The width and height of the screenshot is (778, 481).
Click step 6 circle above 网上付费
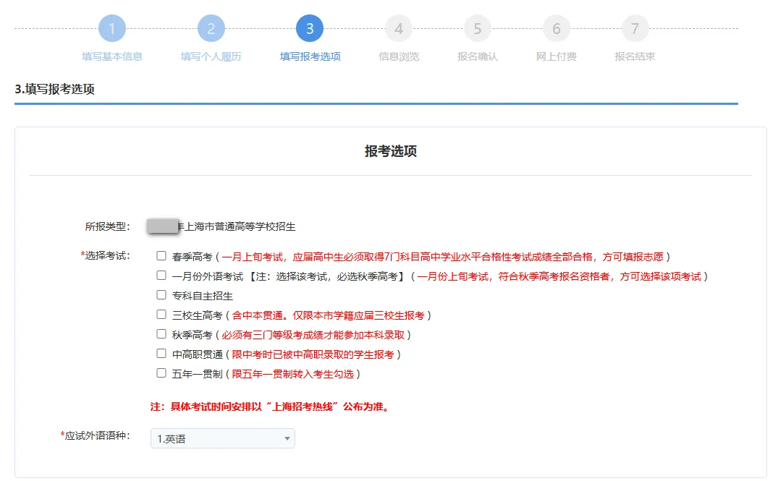pyautogui.click(x=557, y=29)
